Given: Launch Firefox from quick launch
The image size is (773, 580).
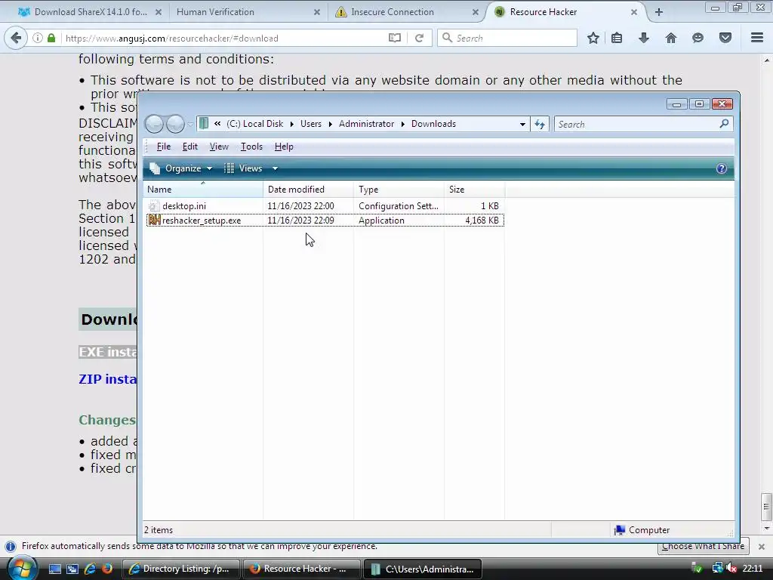Looking at the screenshot, I should coord(107,569).
